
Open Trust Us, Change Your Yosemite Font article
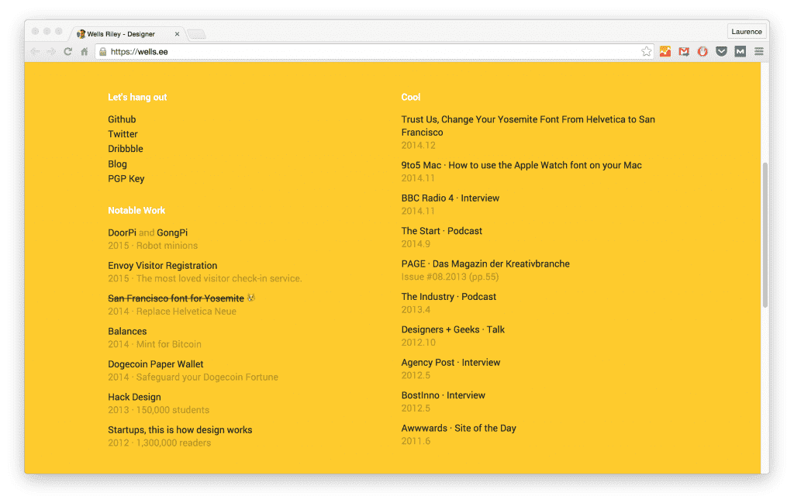528,126
